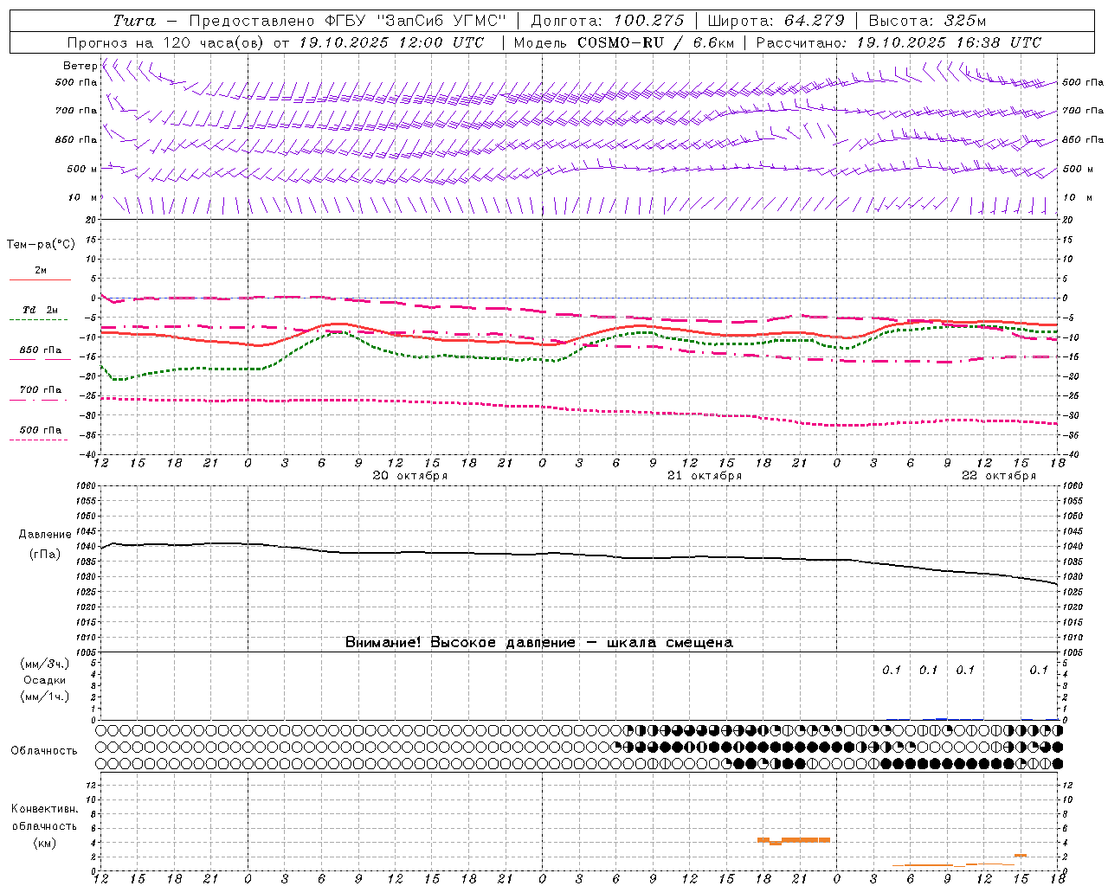Screen dimensions: 1108x886
Task: Click the '850 гПа' temperature legend entry
Action: click(41, 350)
